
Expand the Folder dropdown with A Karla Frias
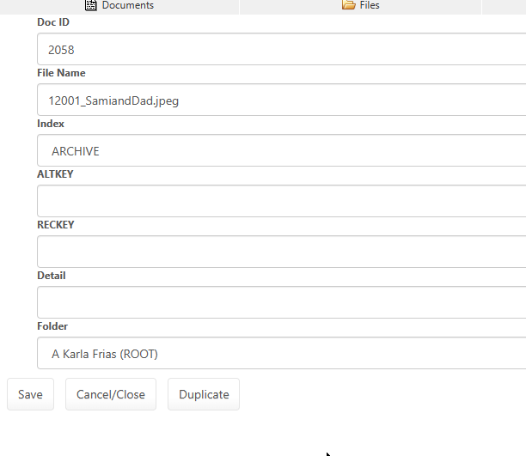pos(281,353)
